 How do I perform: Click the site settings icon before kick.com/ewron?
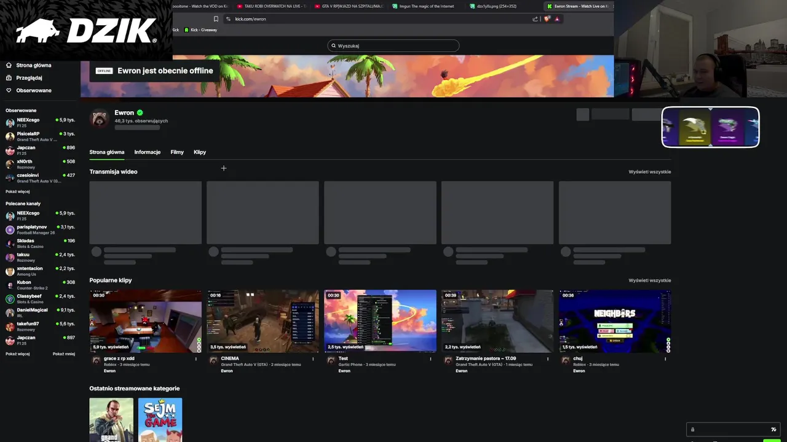[x=228, y=19]
